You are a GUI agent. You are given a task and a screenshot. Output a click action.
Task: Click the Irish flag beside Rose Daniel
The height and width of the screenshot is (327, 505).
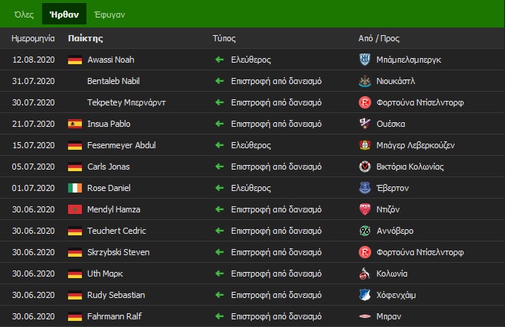coord(75,188)
